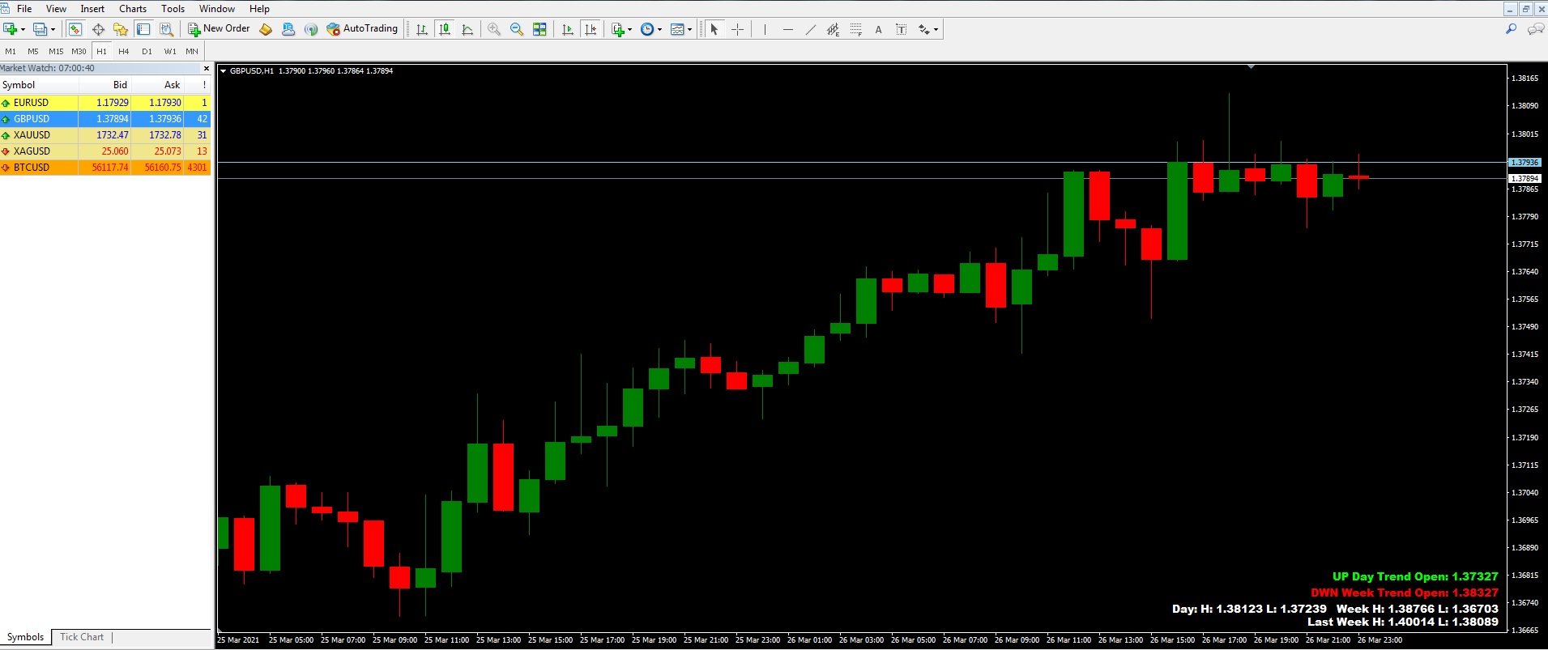This screenshot has width=1548, height=650.
Task: Switch chart to Bar Chart mode
Action: click(x=422, y=29)
